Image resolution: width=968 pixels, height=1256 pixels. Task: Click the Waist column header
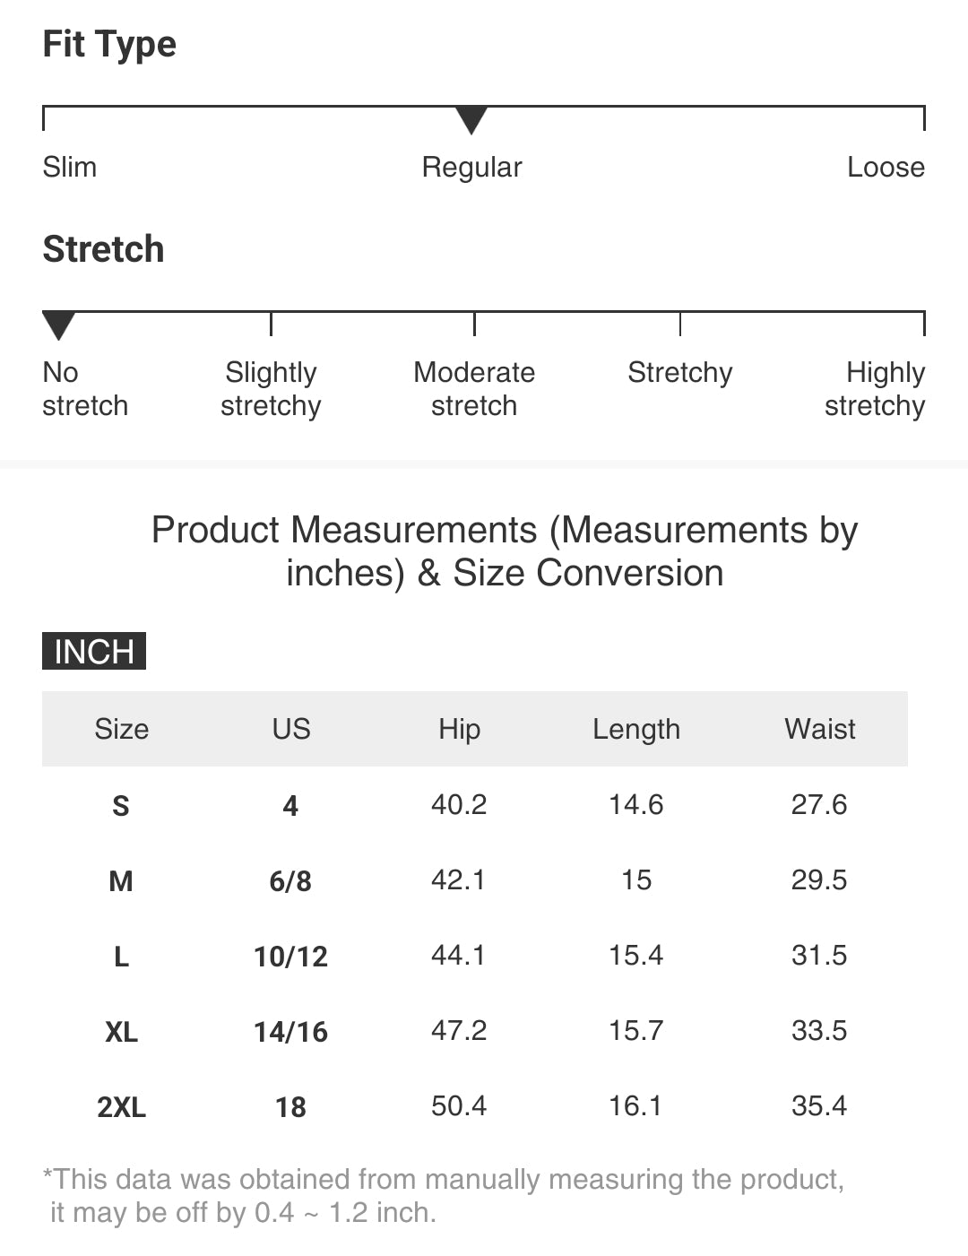[x=819, y=729]
